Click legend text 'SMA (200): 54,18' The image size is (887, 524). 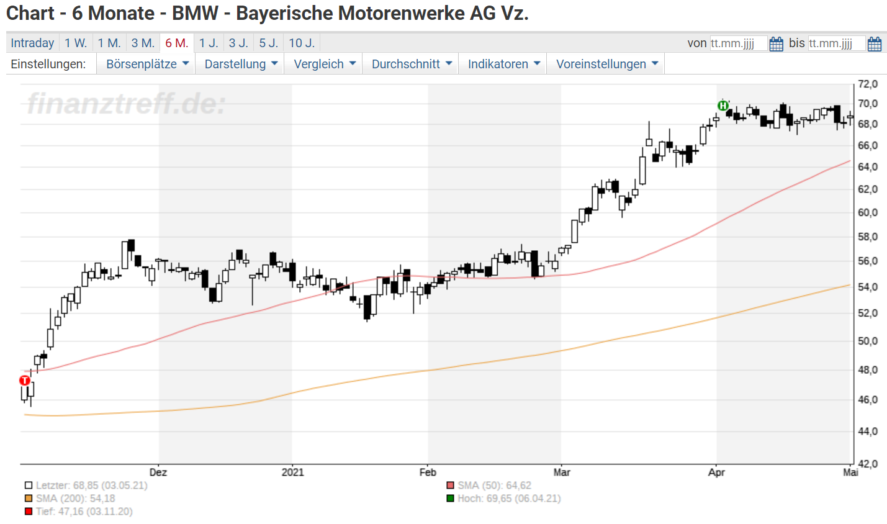click(x=76, y=499)
